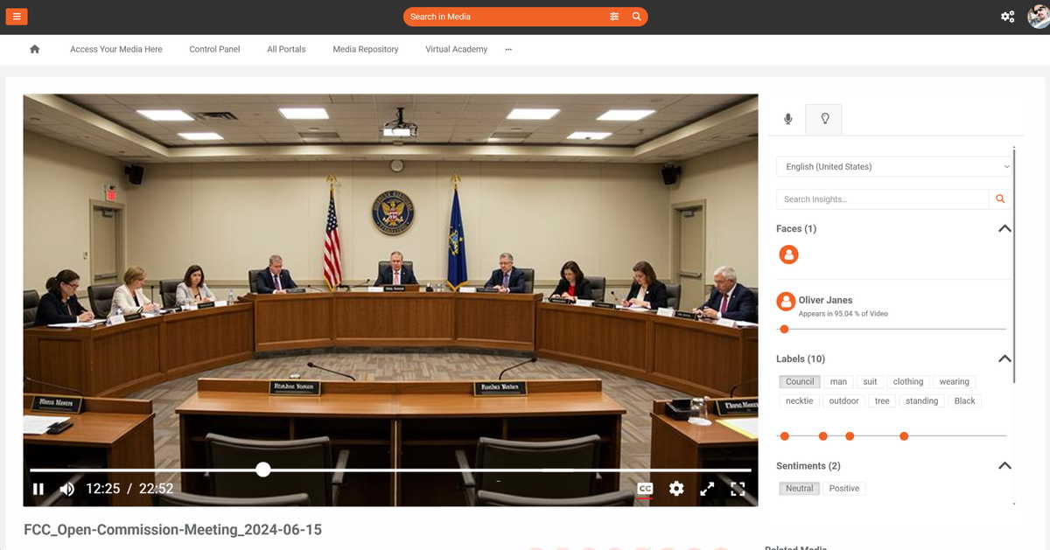Toggle the Council label
The image size is (1050, 550).
pyautogui.click(x=800, y=381)
